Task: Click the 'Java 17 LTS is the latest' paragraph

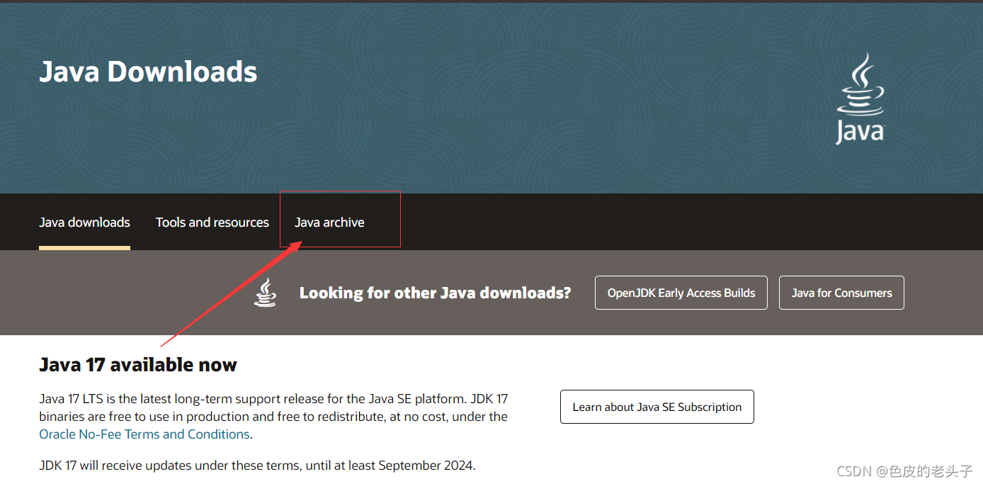Action: click(x=273, y=417)
